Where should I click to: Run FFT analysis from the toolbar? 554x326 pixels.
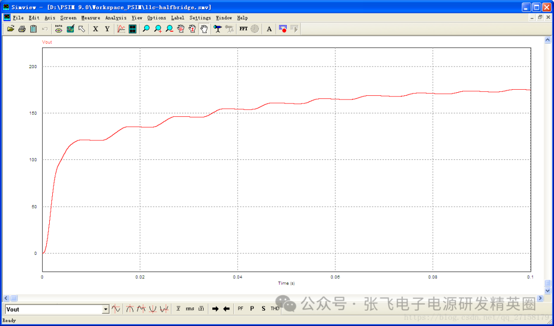243,29
